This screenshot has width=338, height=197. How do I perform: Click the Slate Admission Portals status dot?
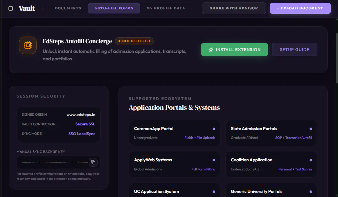point(310,129)
